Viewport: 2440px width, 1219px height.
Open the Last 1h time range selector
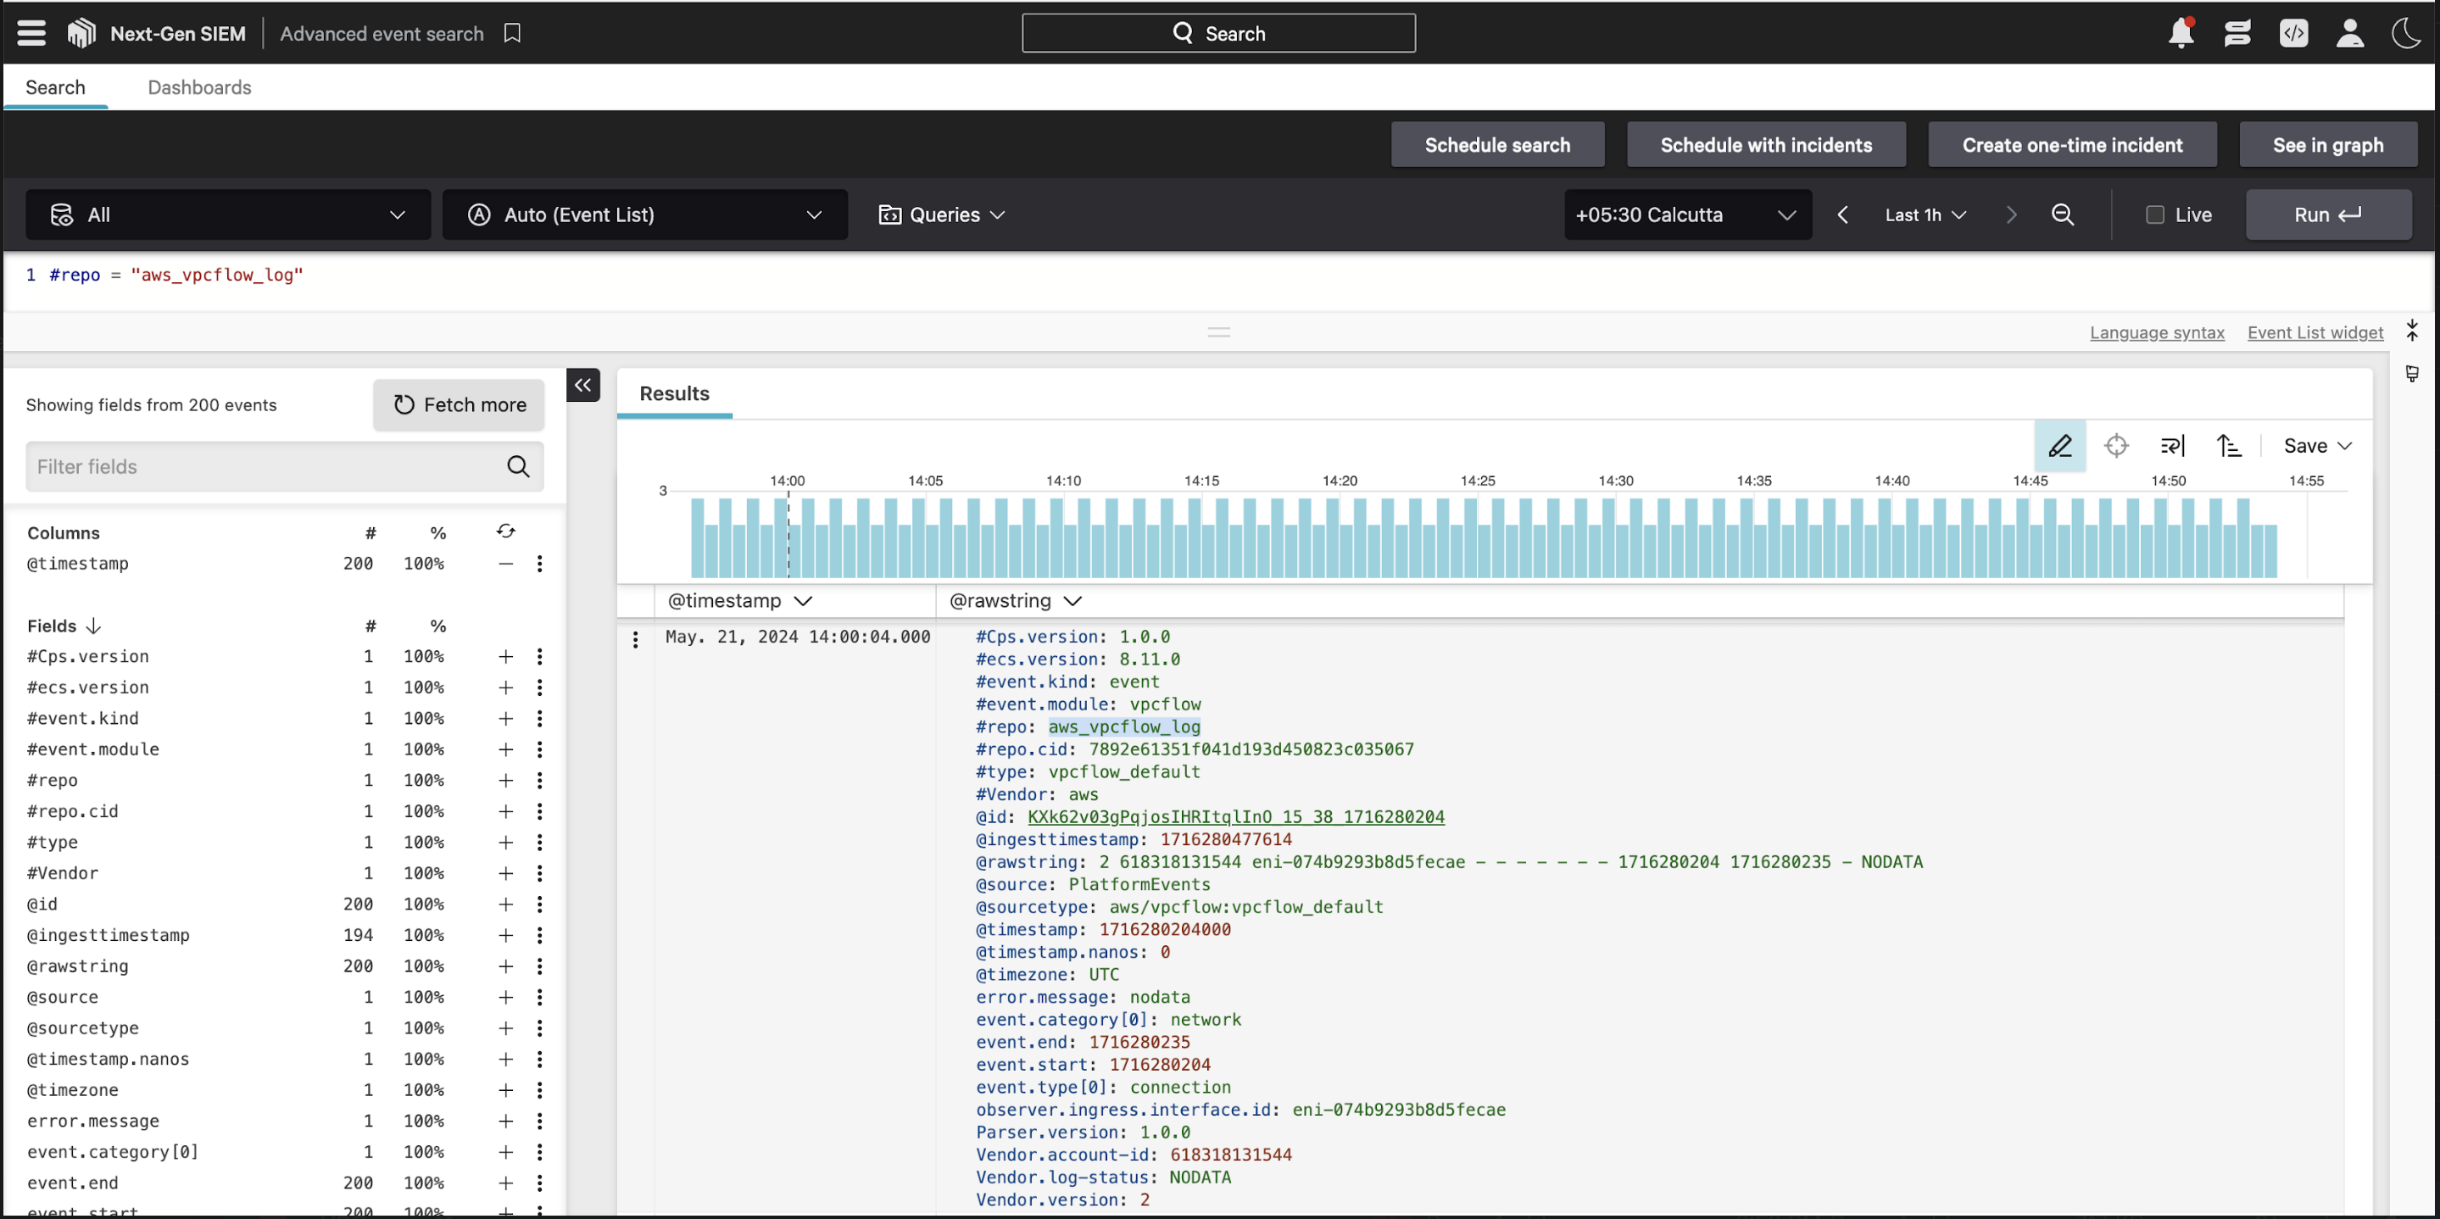pyautogui.click(x=1925, y=215)
